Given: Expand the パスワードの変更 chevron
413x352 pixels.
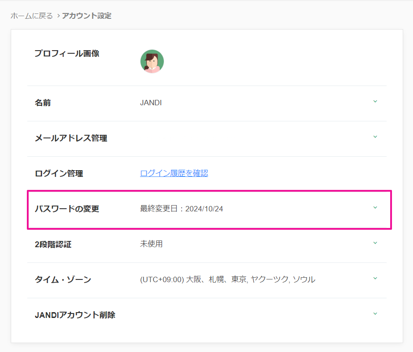Looking at the screenshot, I should tap(375, 208).
